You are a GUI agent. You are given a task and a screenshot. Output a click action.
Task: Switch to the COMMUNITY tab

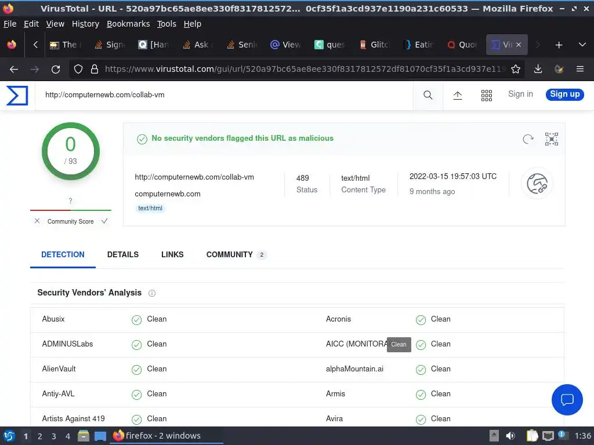point(236,255)
